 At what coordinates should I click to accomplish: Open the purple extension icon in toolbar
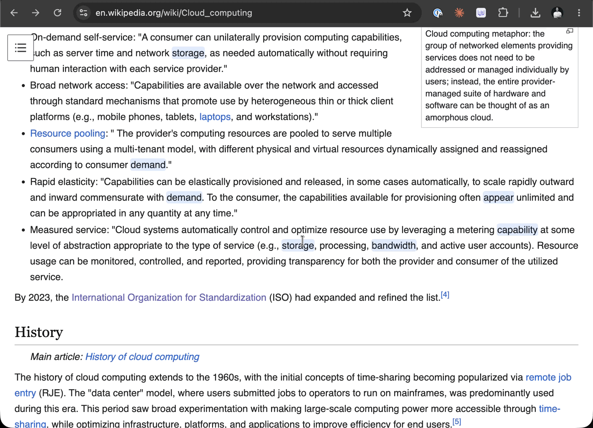[481, 13]
